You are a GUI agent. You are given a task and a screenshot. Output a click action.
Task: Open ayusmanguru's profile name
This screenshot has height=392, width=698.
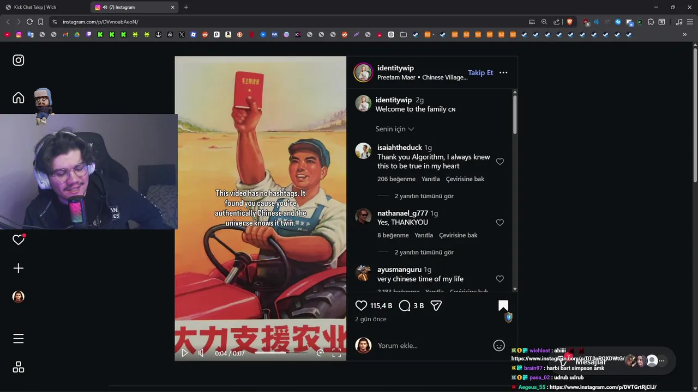point(399,269)
